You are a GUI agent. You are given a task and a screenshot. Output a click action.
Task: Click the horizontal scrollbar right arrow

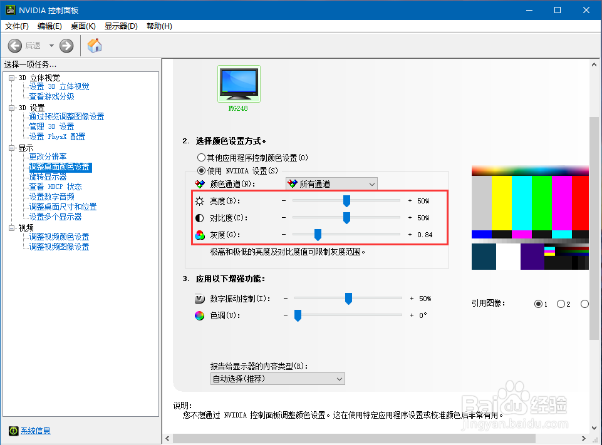tap(584, 439)
